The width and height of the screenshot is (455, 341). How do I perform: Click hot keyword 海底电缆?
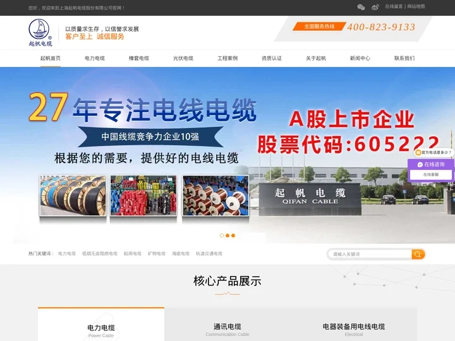[181, 254]
